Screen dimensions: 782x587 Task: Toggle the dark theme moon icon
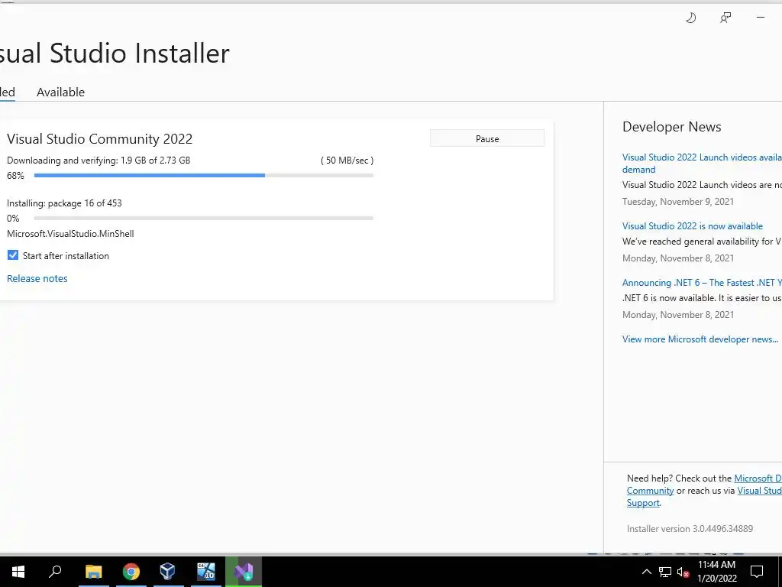(x=690, y=18)
